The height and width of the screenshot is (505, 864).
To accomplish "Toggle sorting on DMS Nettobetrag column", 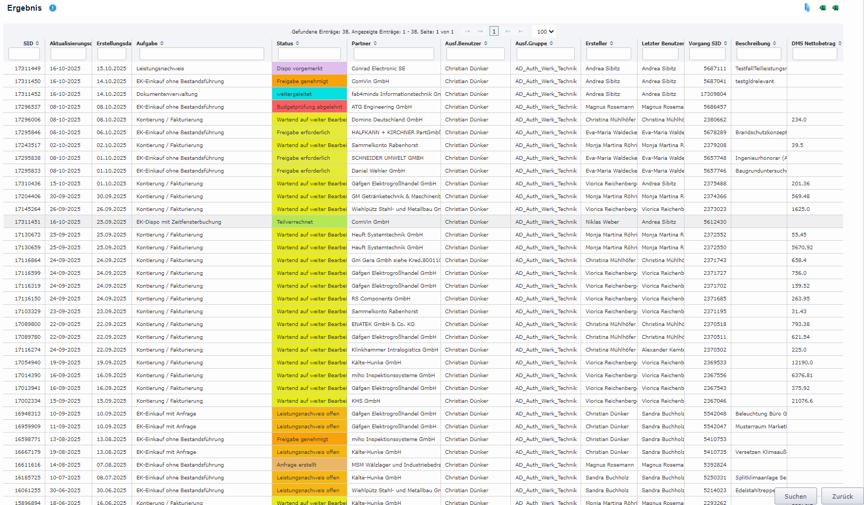I will coord(840,44).
